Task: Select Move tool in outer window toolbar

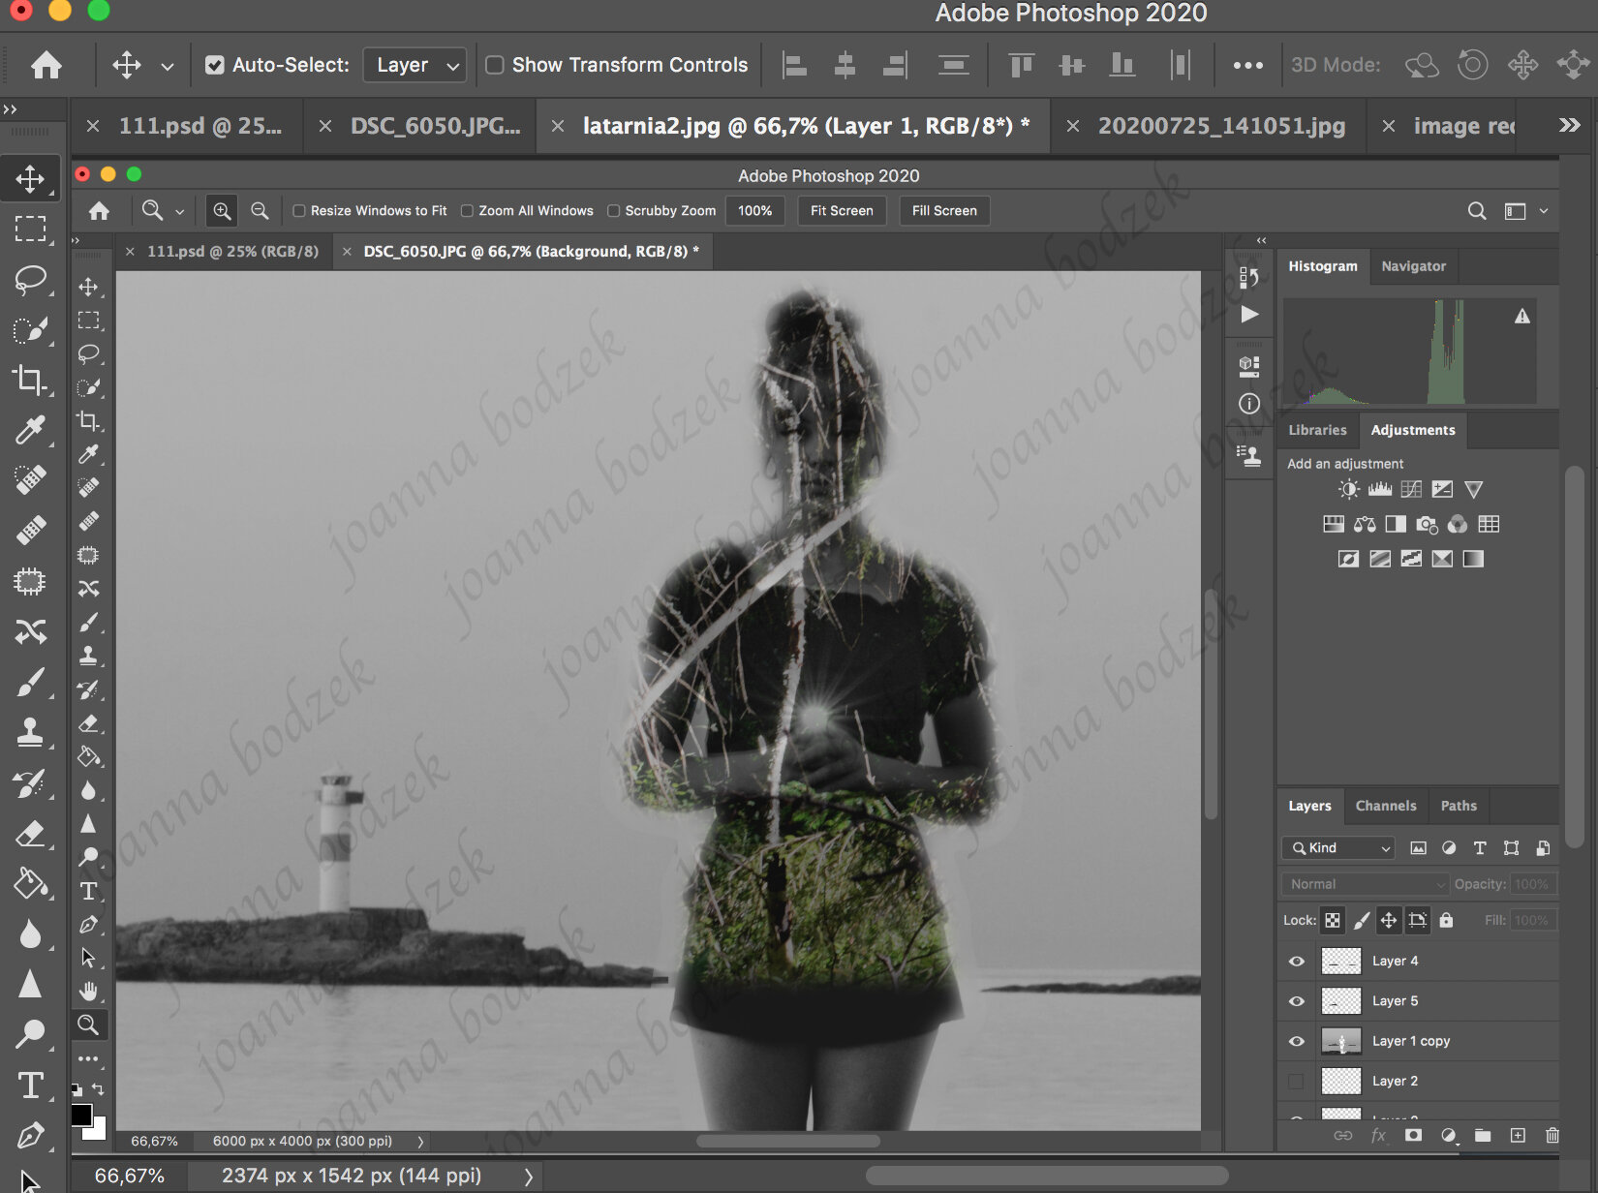Action: pos(30,179)
